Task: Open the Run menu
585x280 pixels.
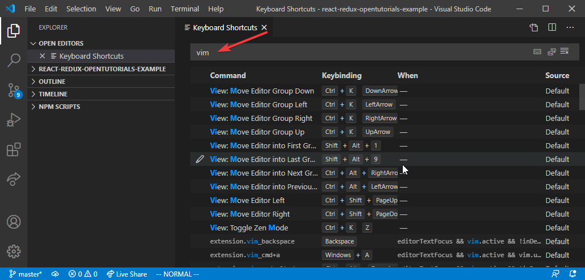Action: pos(155,9)
